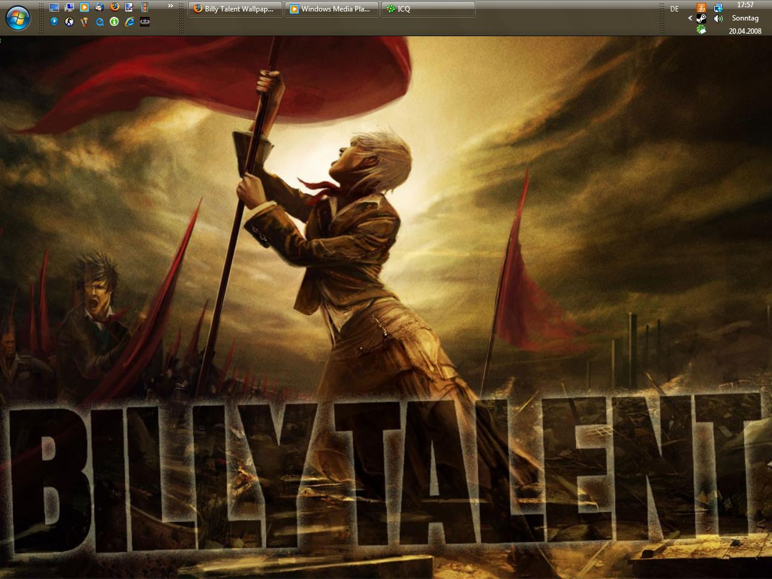
Task: Switch to Billy Talent Wallpaper Firefox window
Action: pos(235,9)
